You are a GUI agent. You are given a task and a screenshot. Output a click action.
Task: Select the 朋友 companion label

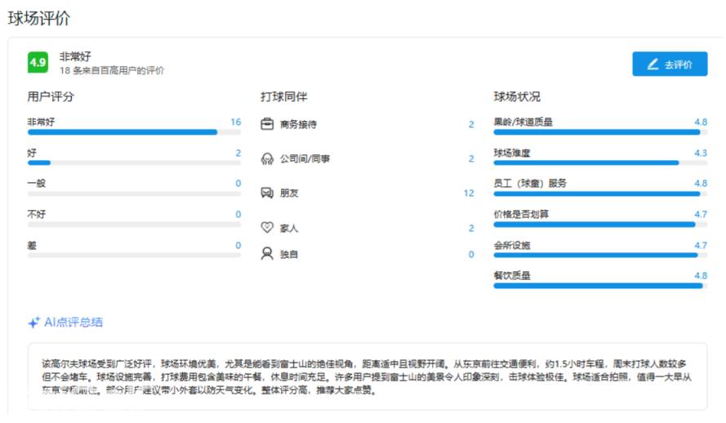tap(289, 193)
